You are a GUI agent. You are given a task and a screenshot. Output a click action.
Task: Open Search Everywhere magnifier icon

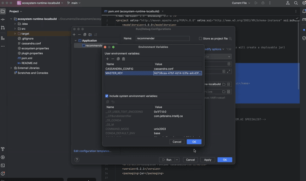296,3
